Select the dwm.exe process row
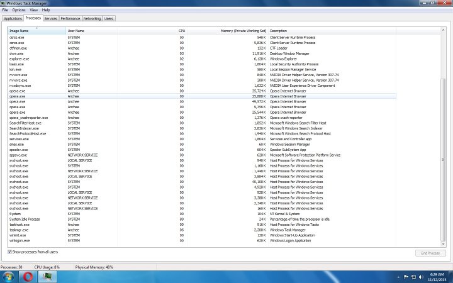This screenshot has height=283, width=453. click(202, 53)
